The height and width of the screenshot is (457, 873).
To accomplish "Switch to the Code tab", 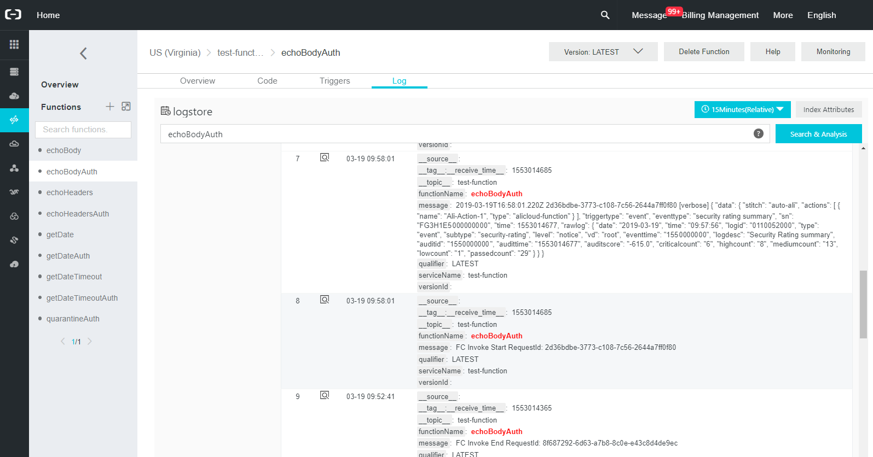I will (x=267, y=81).
